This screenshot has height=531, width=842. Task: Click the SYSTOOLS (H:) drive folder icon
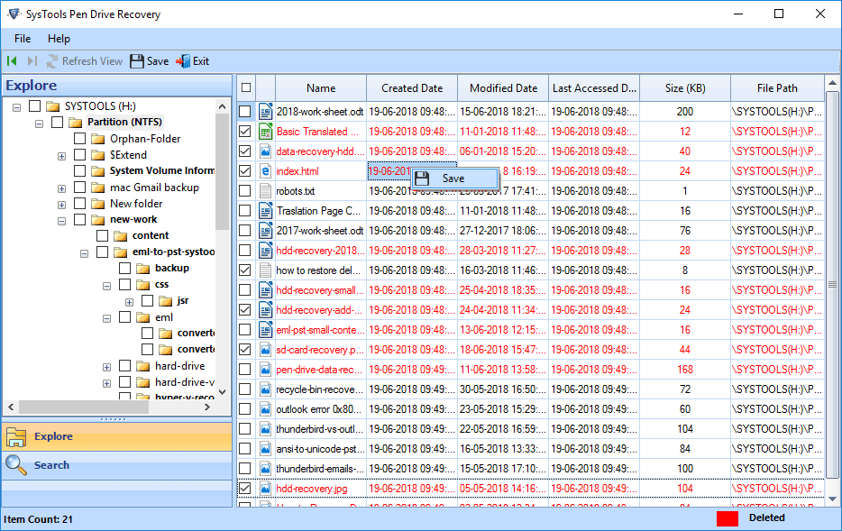coord(52,106)
